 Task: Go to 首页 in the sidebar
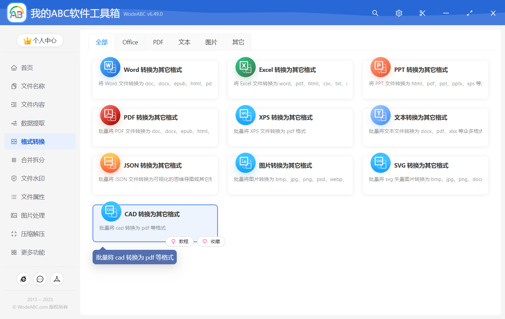27,68
